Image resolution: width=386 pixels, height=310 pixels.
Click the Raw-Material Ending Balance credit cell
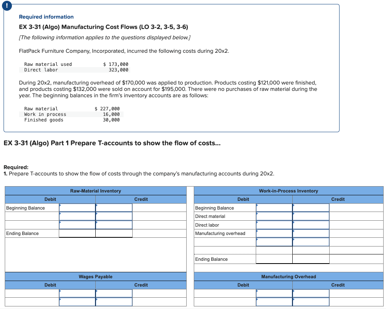(113, 233)
